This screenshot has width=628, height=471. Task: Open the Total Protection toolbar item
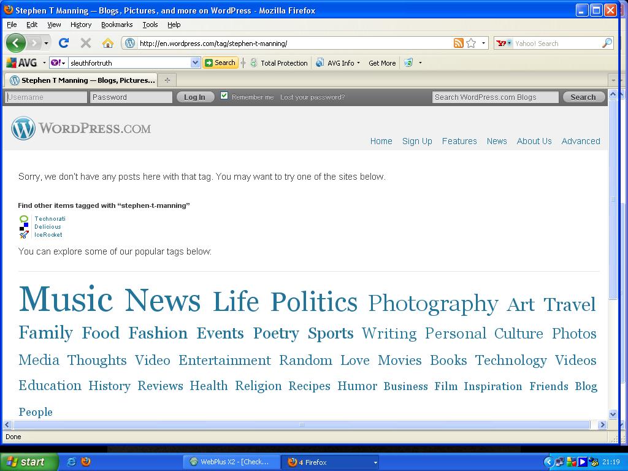click(279, 63)
